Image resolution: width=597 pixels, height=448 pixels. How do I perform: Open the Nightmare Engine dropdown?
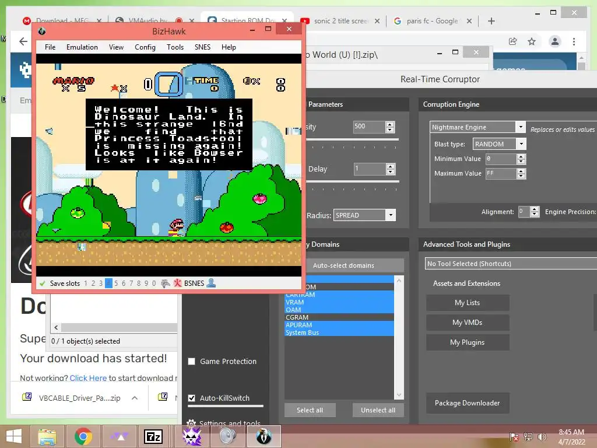(520, 127)
